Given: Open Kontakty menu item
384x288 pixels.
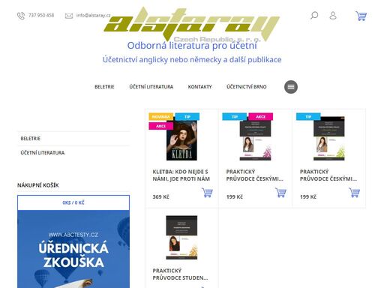Looking at the screenshot, I should 199,87.
